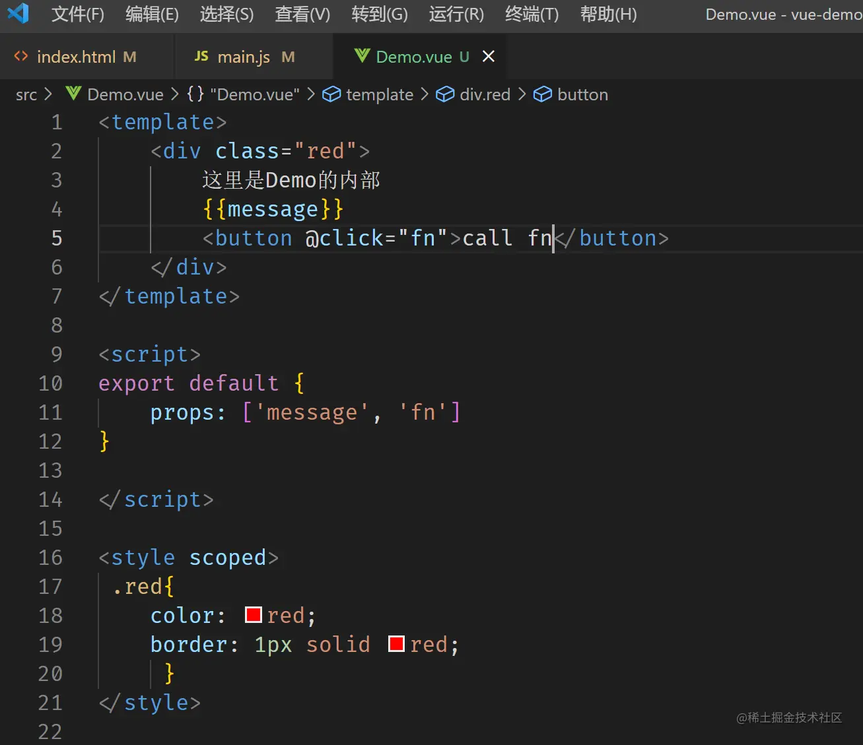The height and width of the screenshot is (745, 863).
Task: Open the 终端(T) menu
Action: point(532,14)
